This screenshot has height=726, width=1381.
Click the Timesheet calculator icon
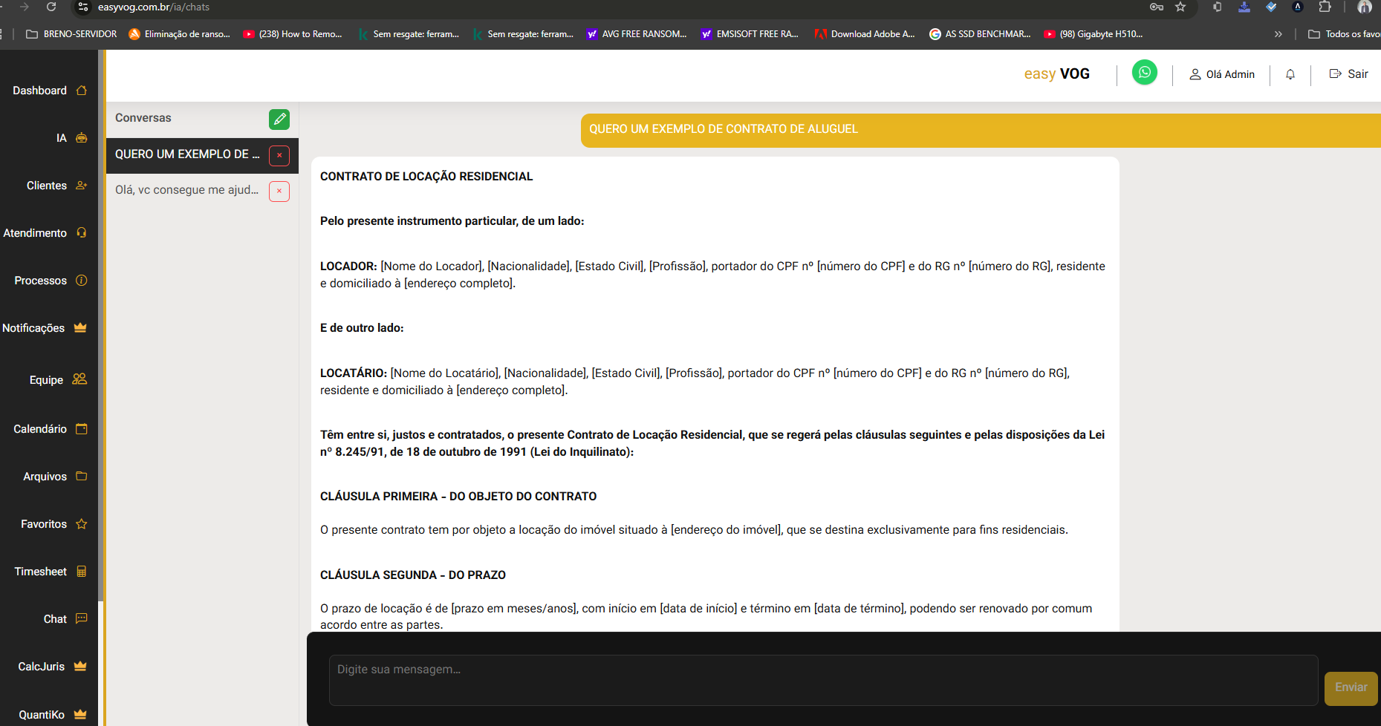[82, 572]
